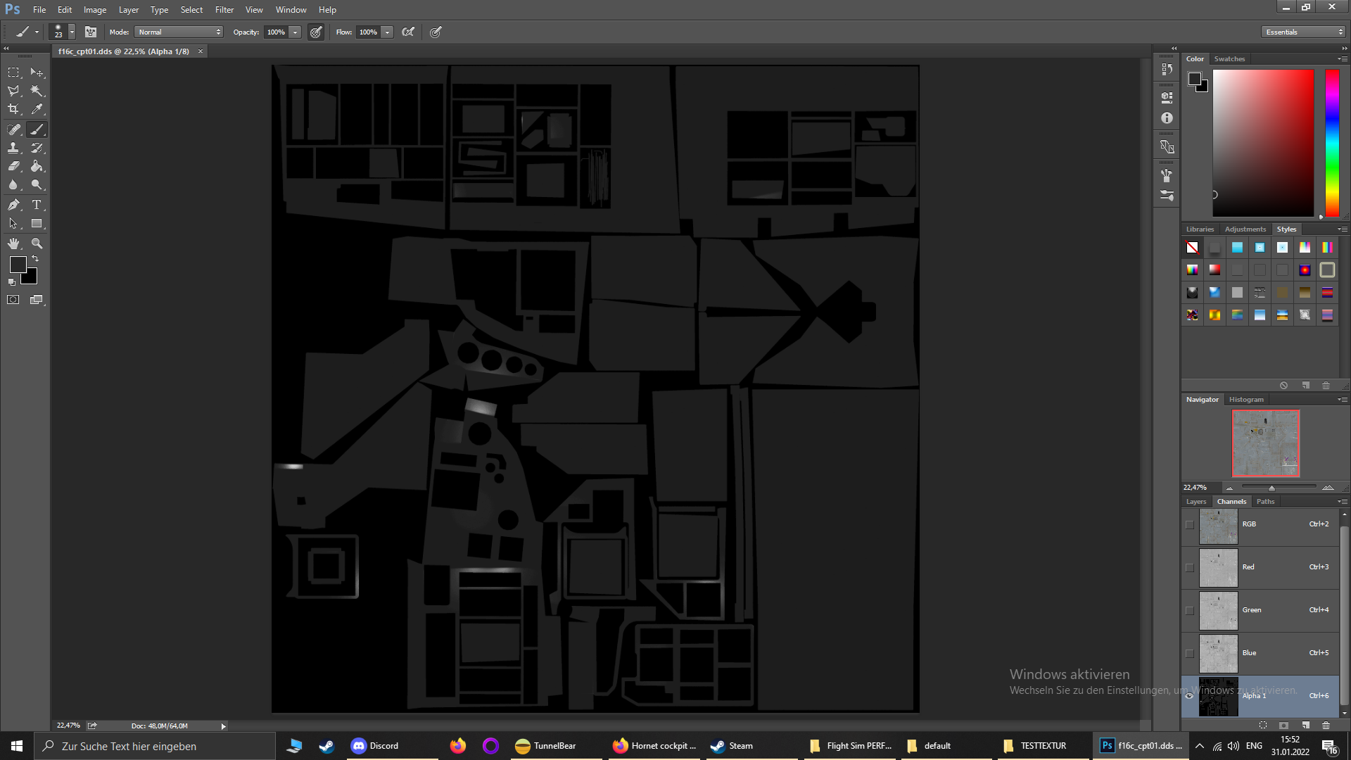This screenshot has width=1351, height=760.
Task: Click the hue spectrum slider bar
Action: click(1332, 143)
